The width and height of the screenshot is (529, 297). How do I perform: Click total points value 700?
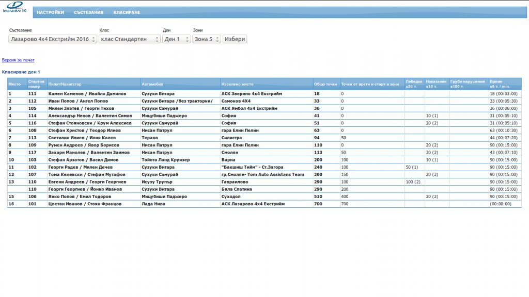pos(318,204)
